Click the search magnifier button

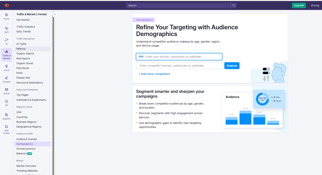click(x=233, y=5)
